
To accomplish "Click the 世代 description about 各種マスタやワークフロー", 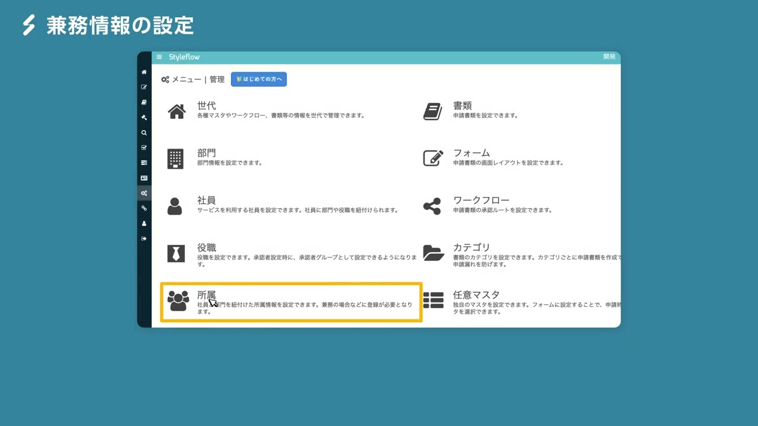I will pyautogui.click(x=281, y=115).
